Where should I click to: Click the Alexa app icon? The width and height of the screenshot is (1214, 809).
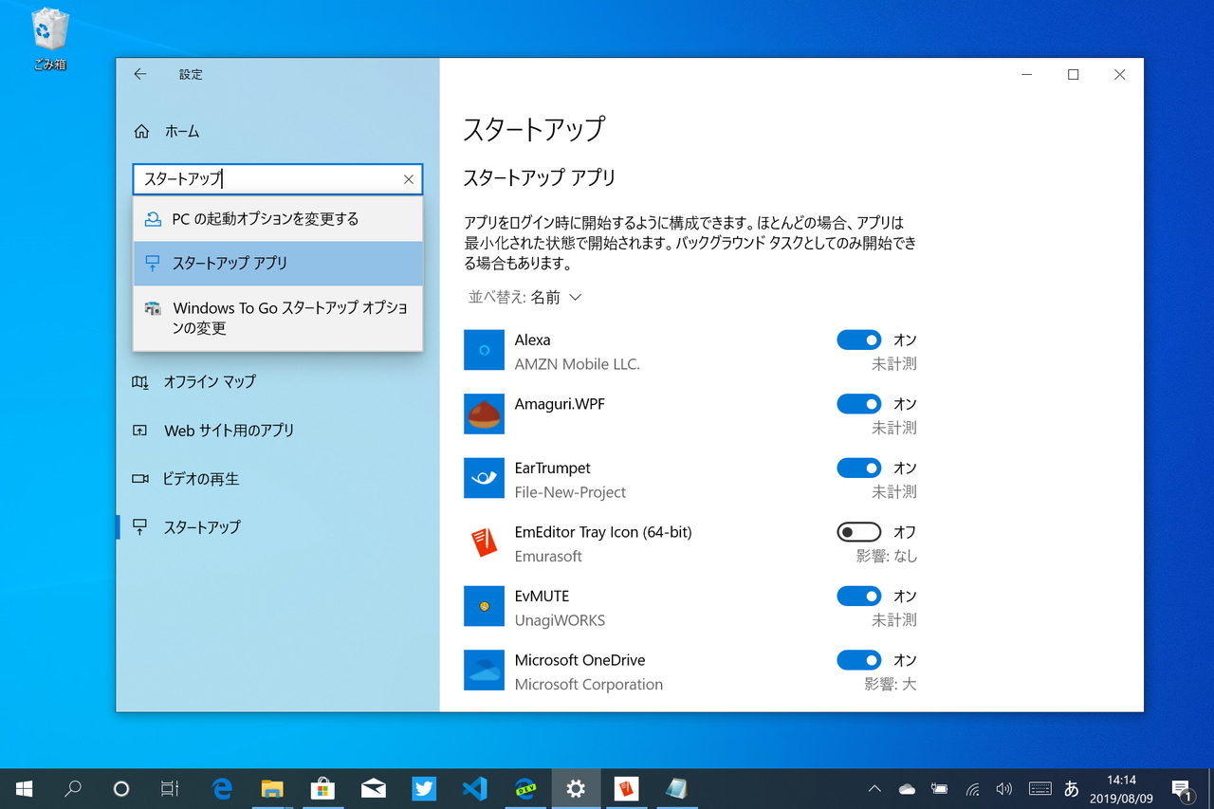click(x=484, y=350)
